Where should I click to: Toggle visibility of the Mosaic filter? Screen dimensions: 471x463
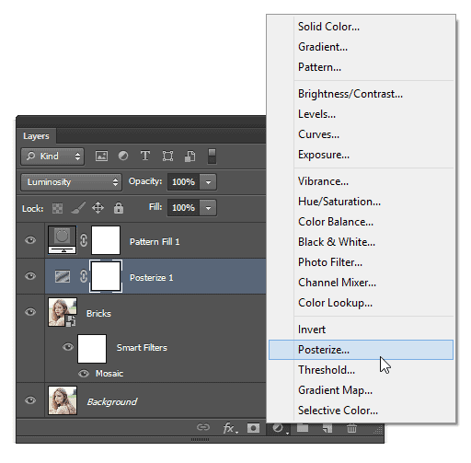(84, 374)
